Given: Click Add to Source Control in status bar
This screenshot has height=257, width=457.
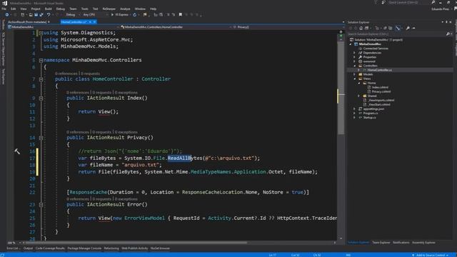Looking at the screenshot, I should pyautogui.click(x=430, y=255).
